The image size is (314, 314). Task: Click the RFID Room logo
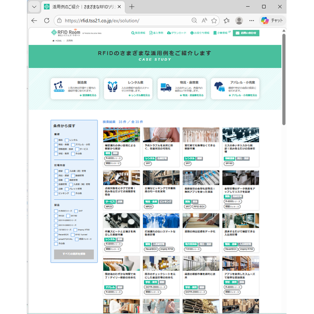[66, 33]
